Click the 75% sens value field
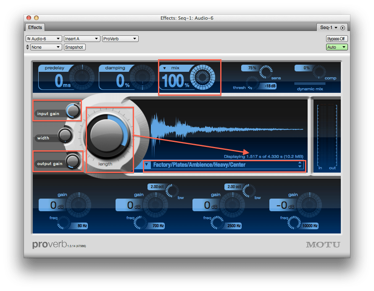Viewport: 374px width, 291px height. pyautogui.click(x=250, y=68)
